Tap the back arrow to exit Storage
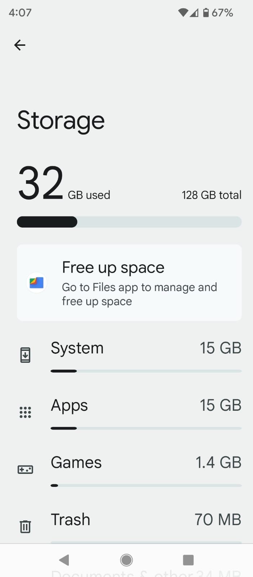253x577 pixels. [19, 45]
